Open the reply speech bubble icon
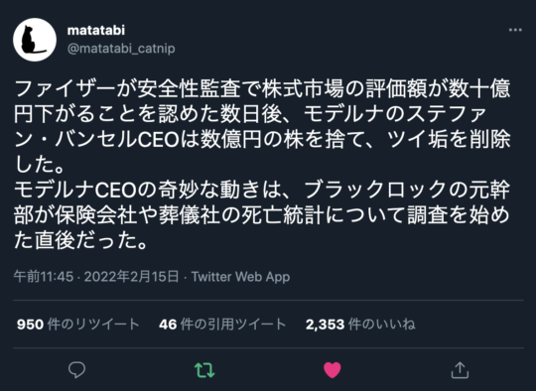Screen dimensions: 536x391 pos(76,370)
